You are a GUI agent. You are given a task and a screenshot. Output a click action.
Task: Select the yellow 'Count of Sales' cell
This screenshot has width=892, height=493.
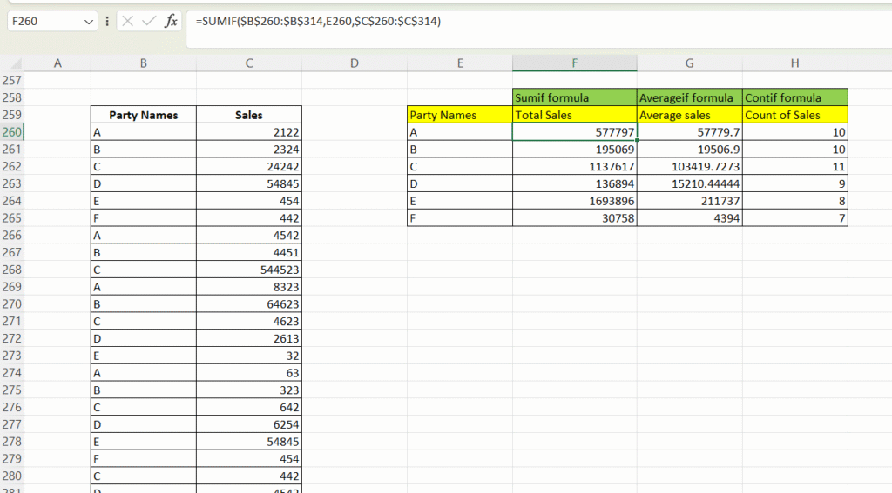[x=794, y=115]
